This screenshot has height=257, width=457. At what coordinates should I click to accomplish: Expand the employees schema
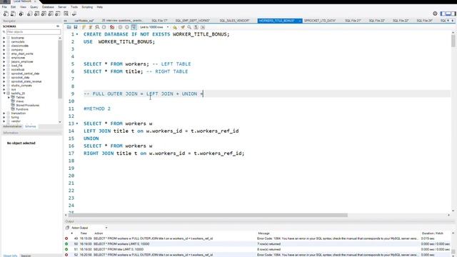click(4, 58)
